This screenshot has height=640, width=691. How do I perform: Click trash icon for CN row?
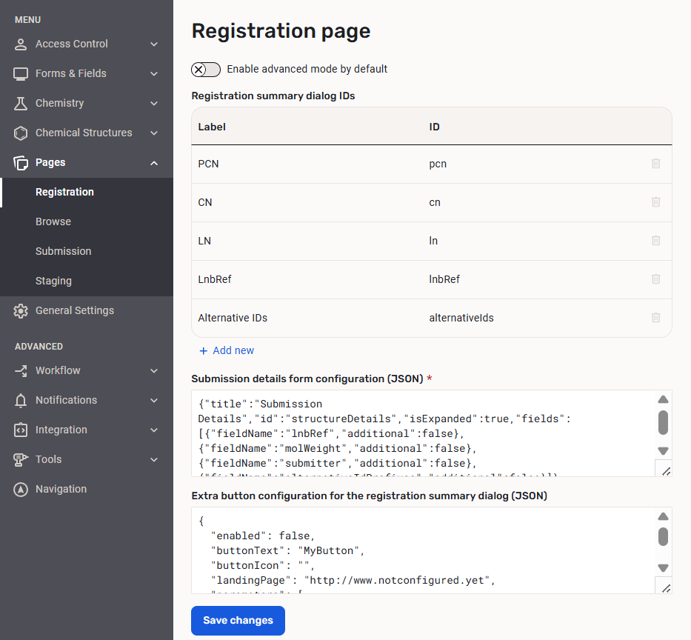(x=655, y=202)
